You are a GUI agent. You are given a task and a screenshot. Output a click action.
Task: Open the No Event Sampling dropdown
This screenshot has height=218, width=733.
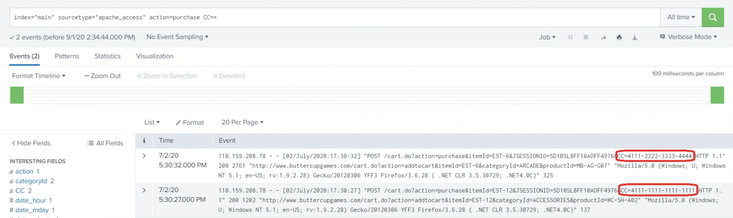pyautogui.click(x=177, y=37)
